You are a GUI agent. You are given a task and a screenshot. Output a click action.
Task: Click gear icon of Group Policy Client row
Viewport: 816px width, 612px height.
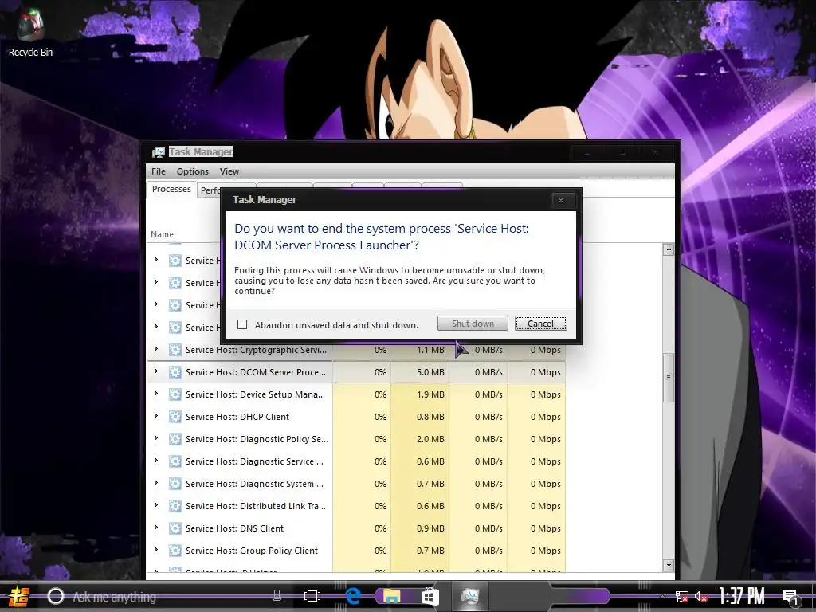pos(175,551)
